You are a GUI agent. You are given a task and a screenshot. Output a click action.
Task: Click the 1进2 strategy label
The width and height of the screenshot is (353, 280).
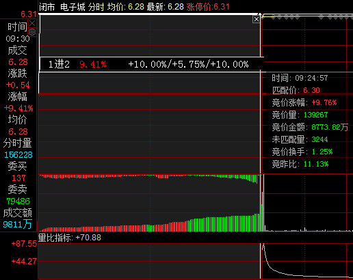pos(59,64)
